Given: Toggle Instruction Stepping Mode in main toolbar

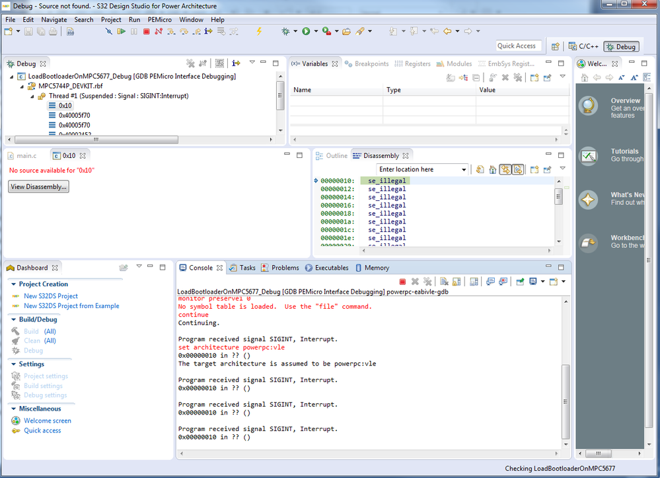Looking at the screenshot, I should [x=208, y=31].
